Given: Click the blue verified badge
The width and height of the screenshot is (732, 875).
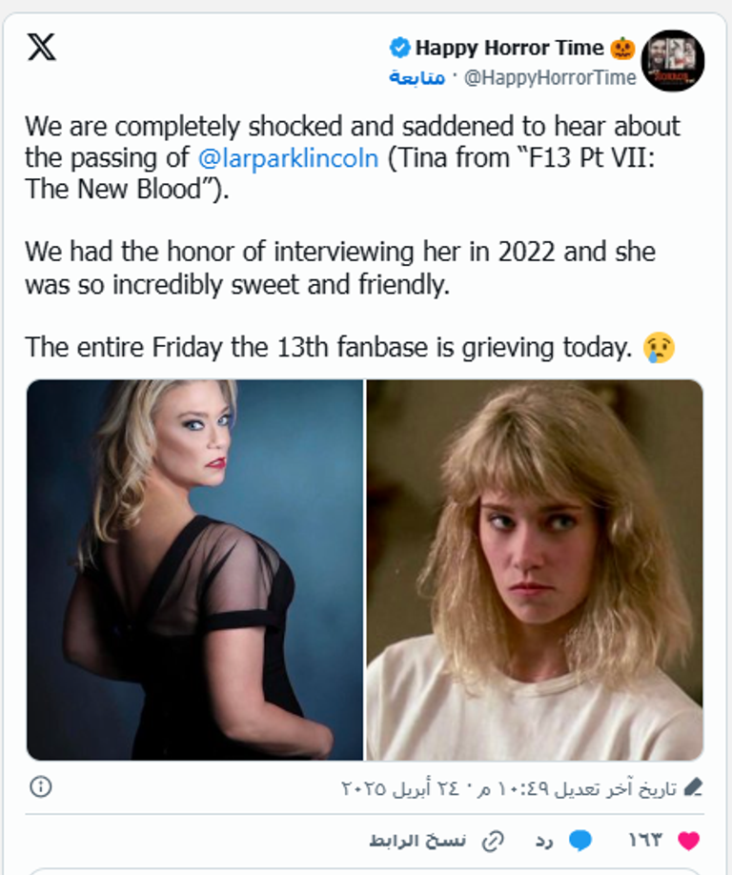Looking at the screenshot, I should (400, 47).
